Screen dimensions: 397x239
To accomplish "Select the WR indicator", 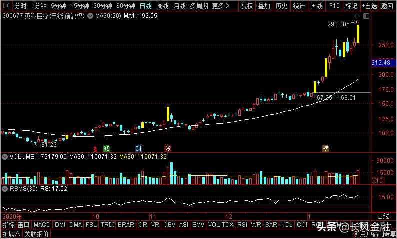I will (x=256, y=225).
